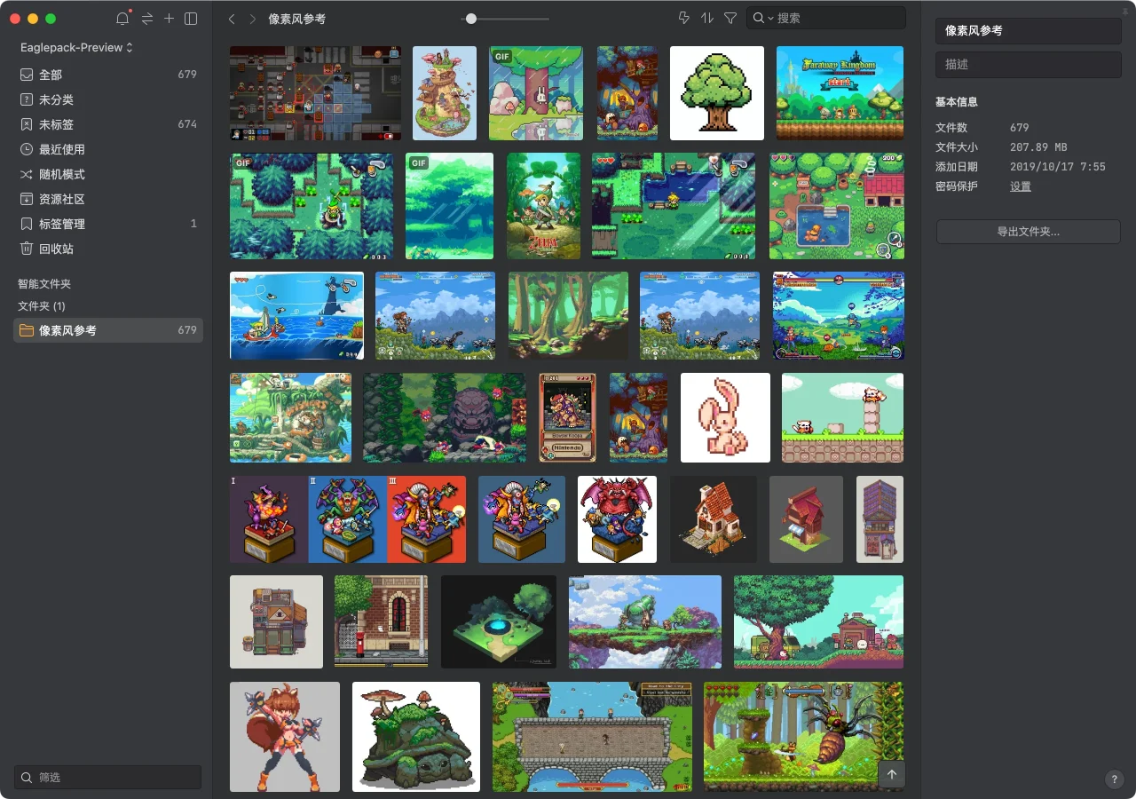1136x799 pixels.
Task: Open the GIF thumbnail with white rabbit
Action: [536, 93]
